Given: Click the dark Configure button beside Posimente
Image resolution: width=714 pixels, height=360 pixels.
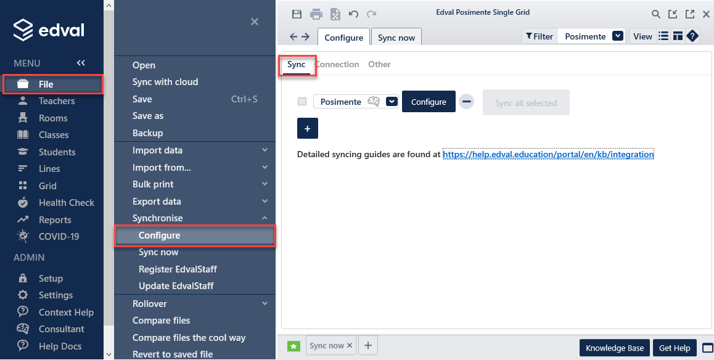Looking at the screenshot, I should coord(429,102).
